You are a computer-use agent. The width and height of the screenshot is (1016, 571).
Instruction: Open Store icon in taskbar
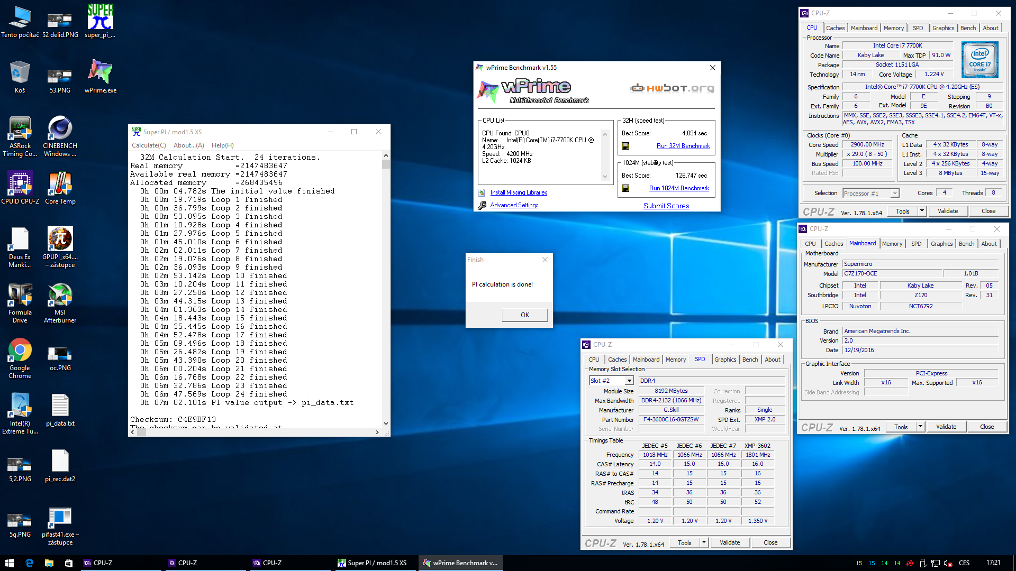click(x=69, y=563)
